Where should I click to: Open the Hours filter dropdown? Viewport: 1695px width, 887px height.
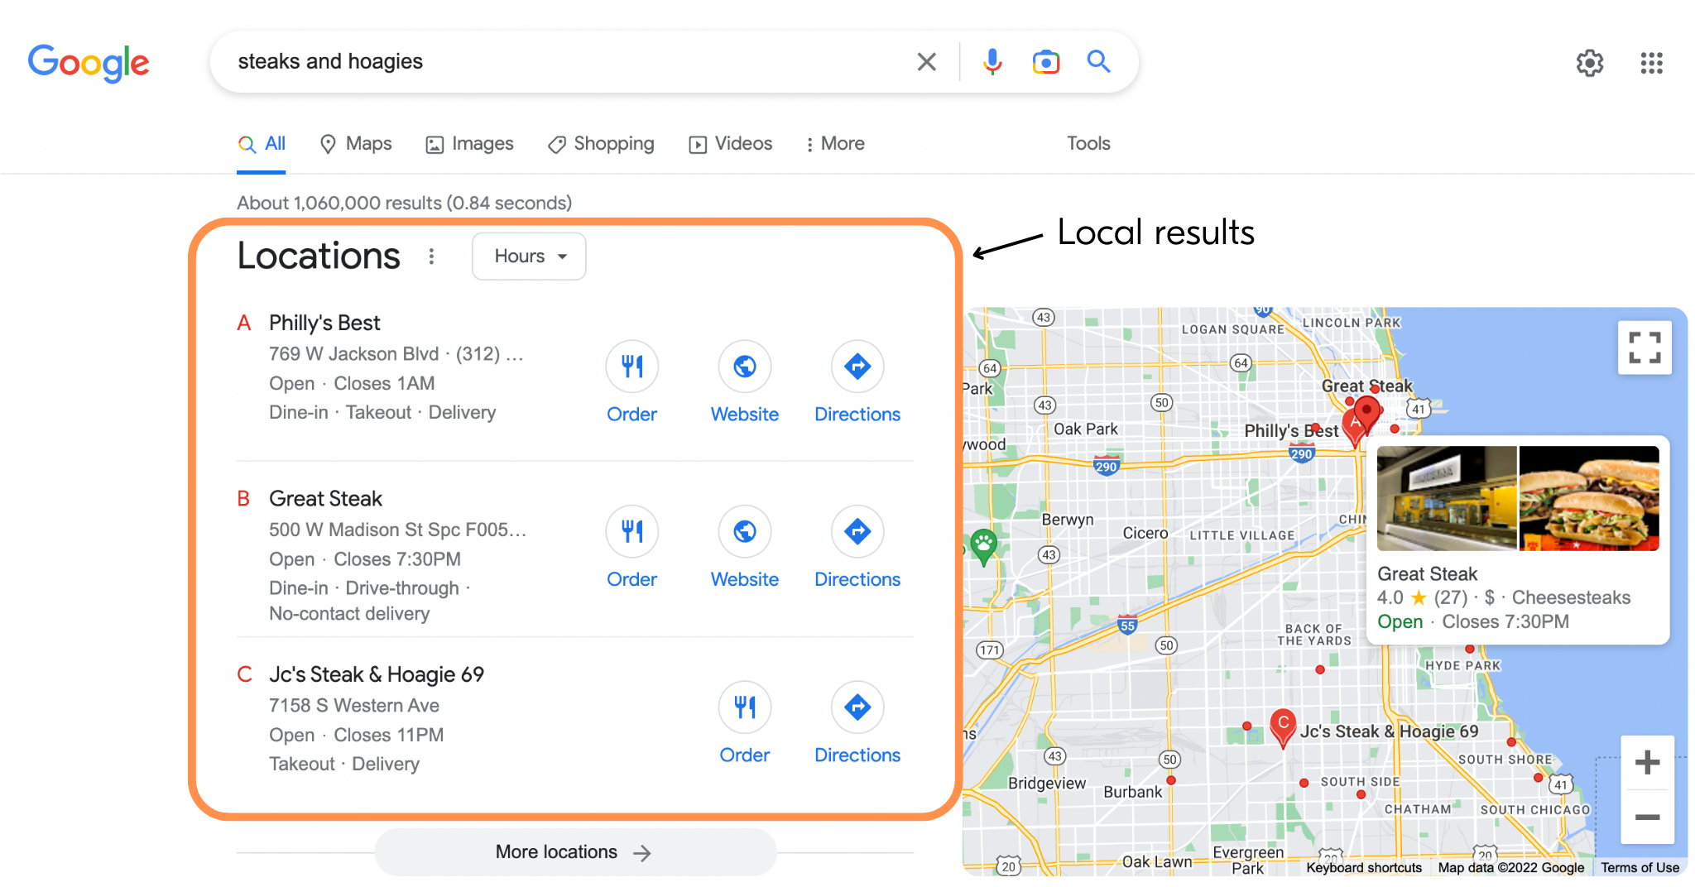tap(528, 256)
